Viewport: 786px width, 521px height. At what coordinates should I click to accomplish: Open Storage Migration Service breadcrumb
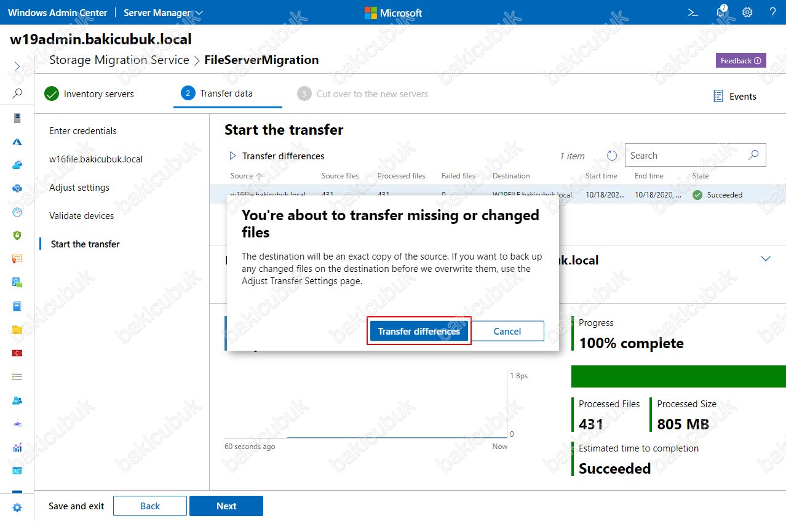tap(119, 60)
